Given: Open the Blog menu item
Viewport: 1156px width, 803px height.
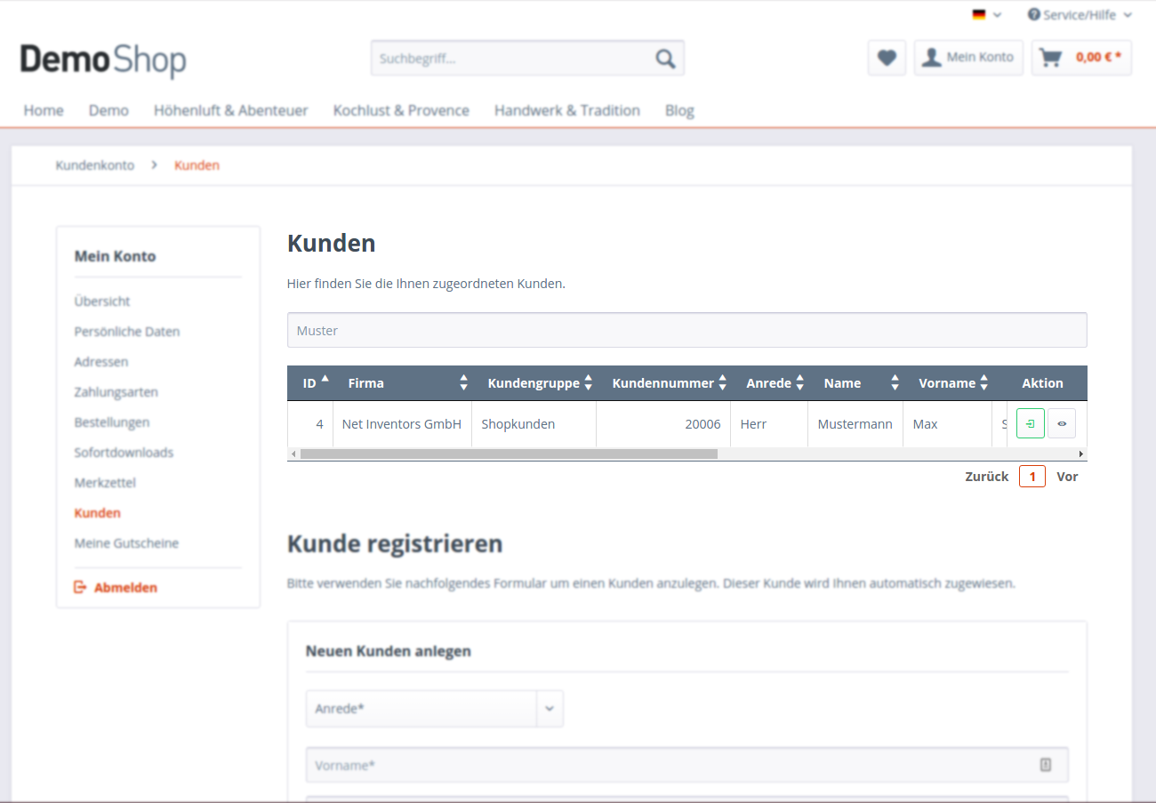Looking at the screenshot, I should (x=679, y=110).
